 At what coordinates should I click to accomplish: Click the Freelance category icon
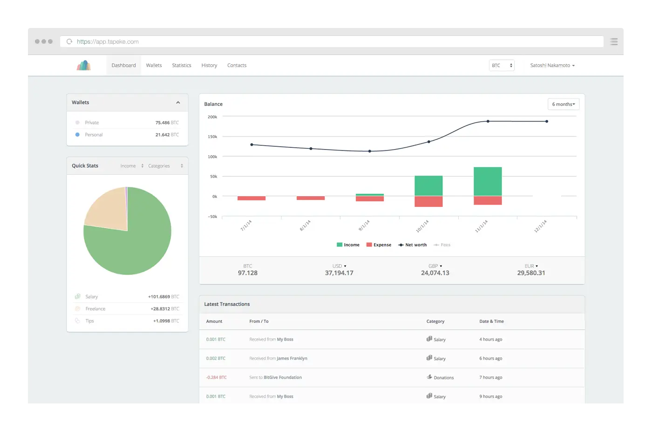click(78, 308)
